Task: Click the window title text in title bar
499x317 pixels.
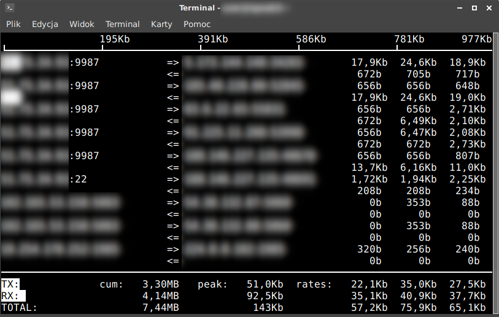Action: click(x=199, y=8)
